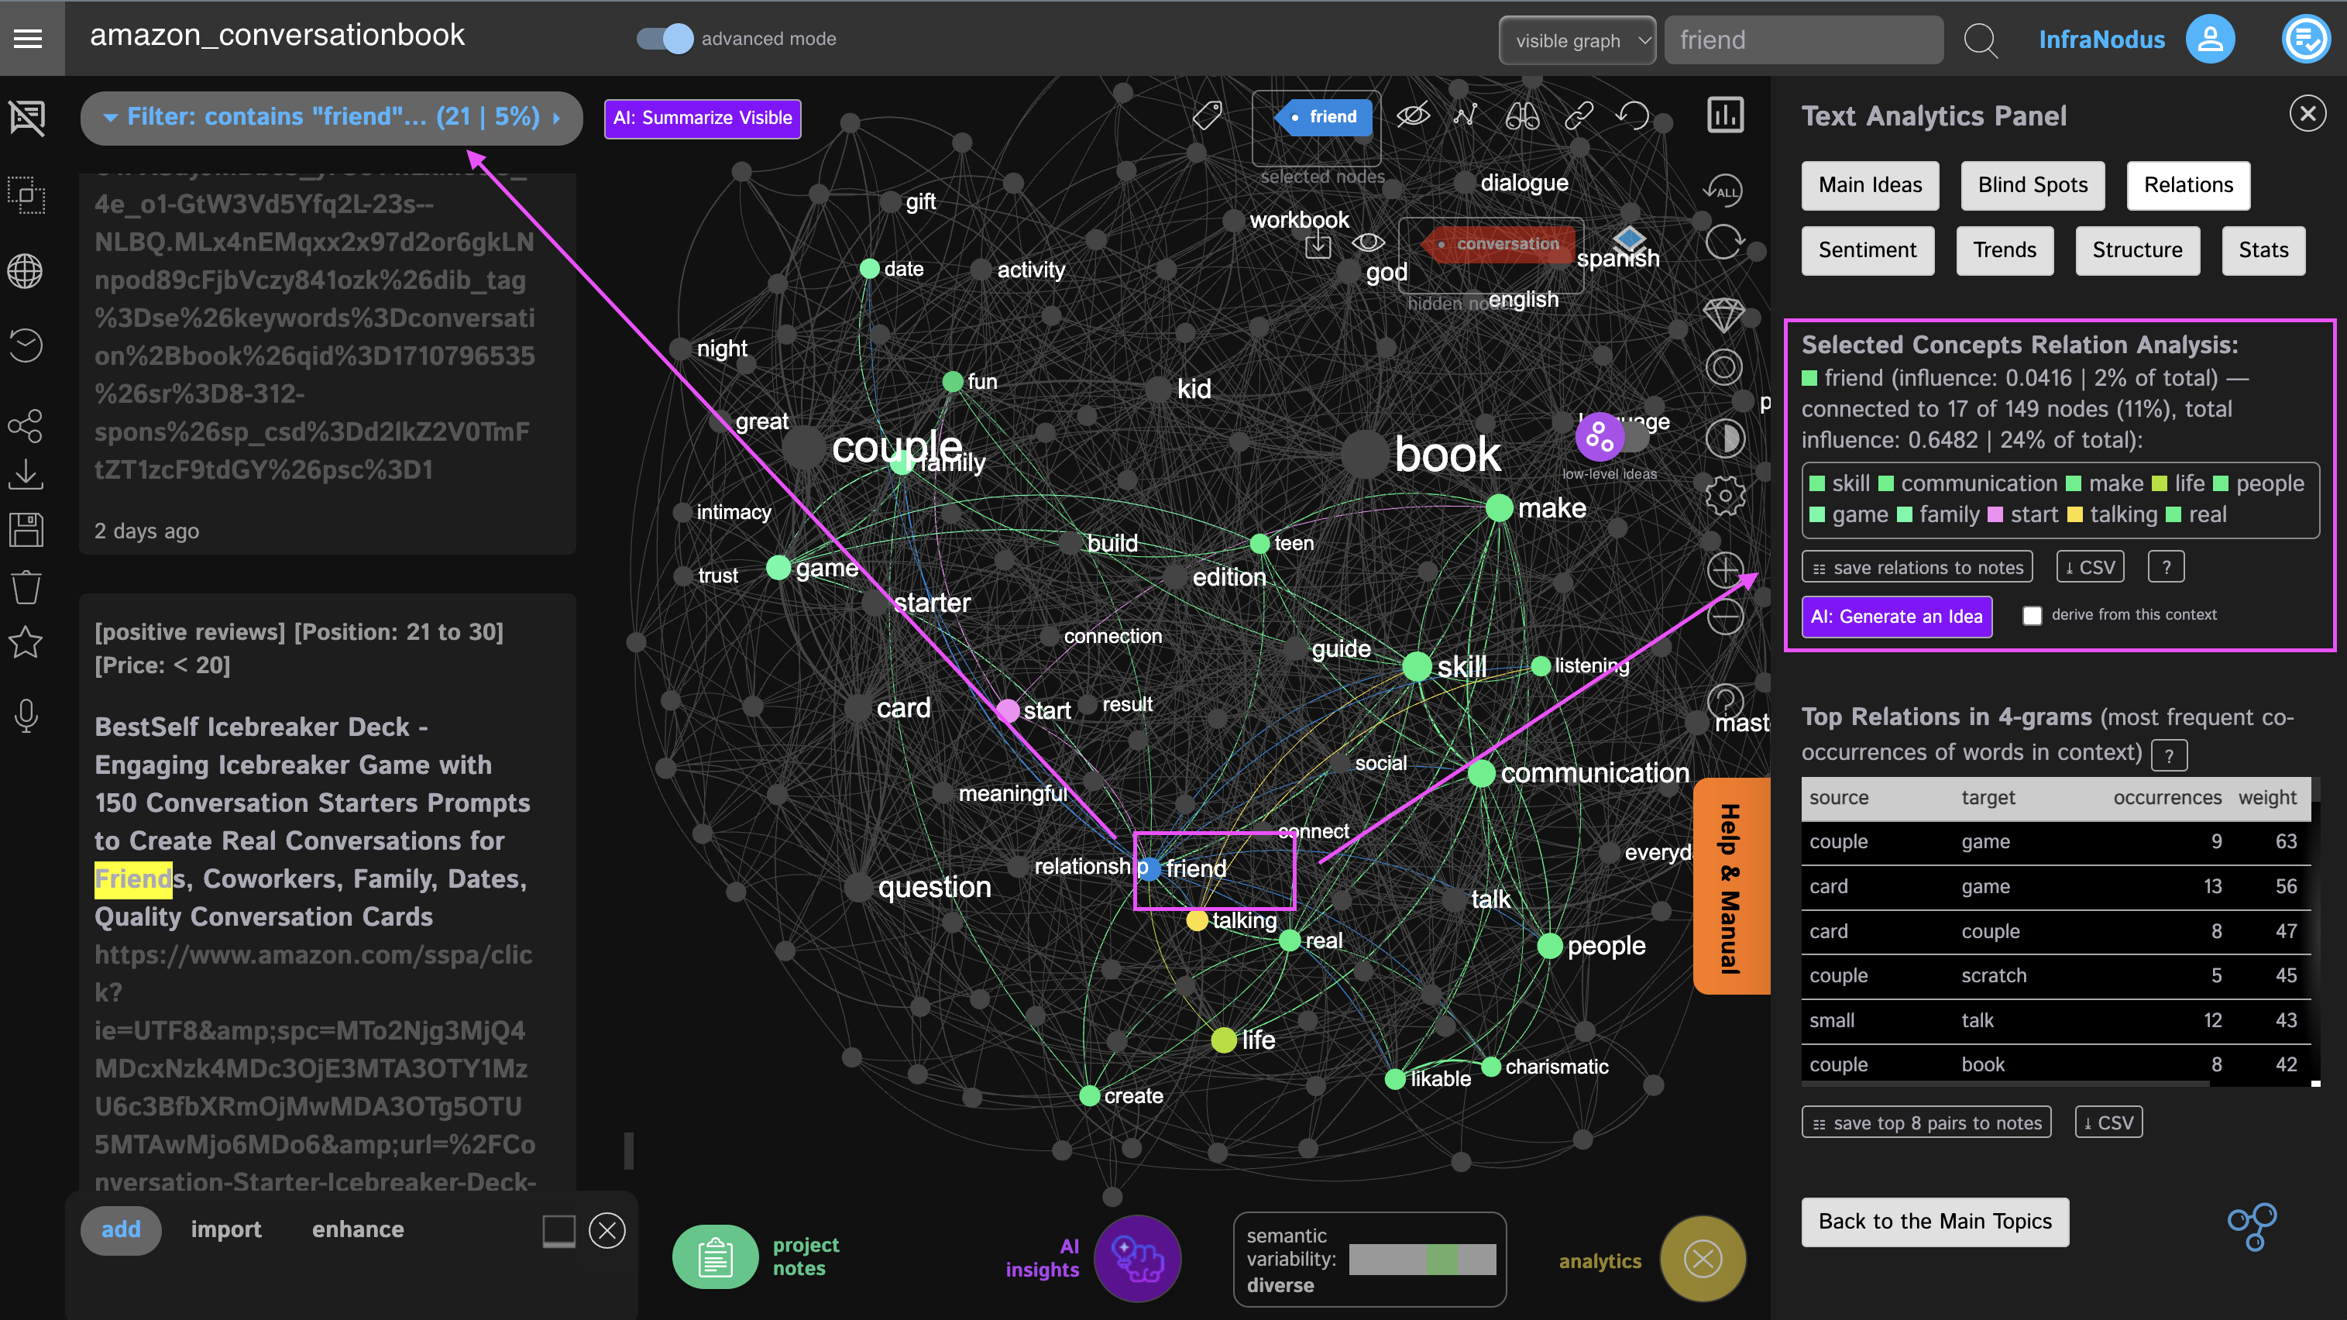Show hidden nodes with eye icon

click(x=1368, y=242)
